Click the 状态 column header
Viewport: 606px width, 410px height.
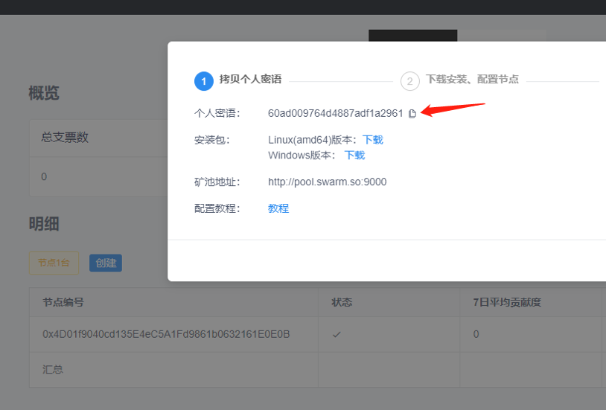342,302
